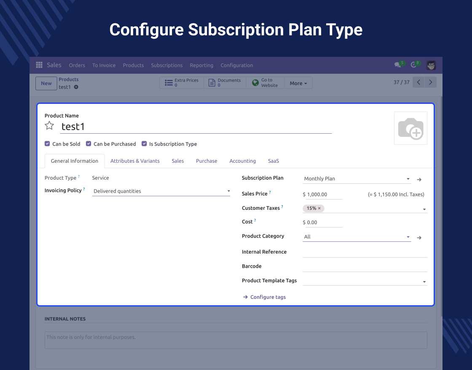This screenshot has width=472, height=370.
Task: Click the vertical page scrollbar
Action: (x=441, y=206)
